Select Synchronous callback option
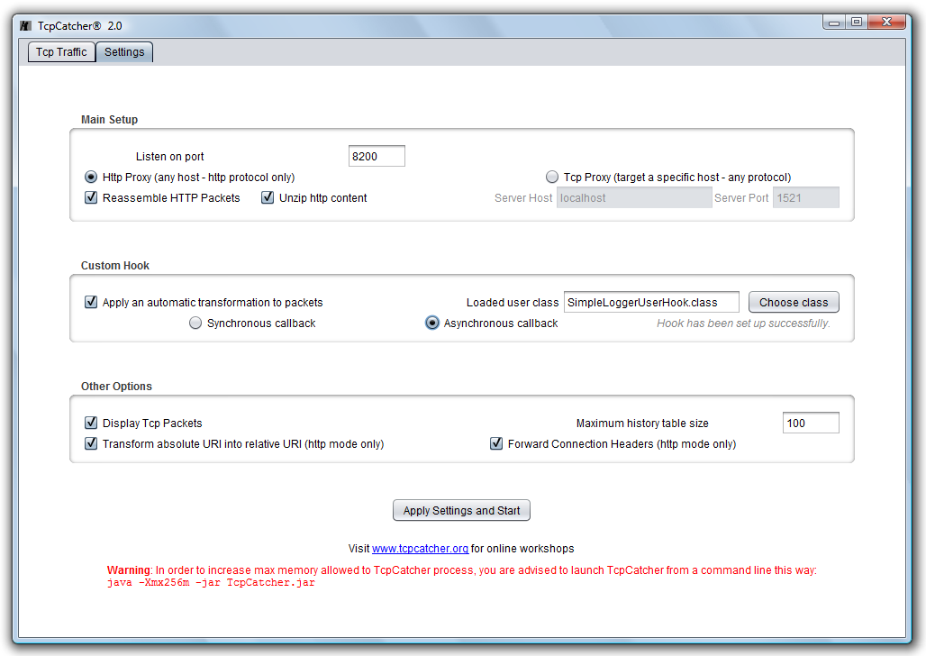926x656 pixels. (195, 323)
